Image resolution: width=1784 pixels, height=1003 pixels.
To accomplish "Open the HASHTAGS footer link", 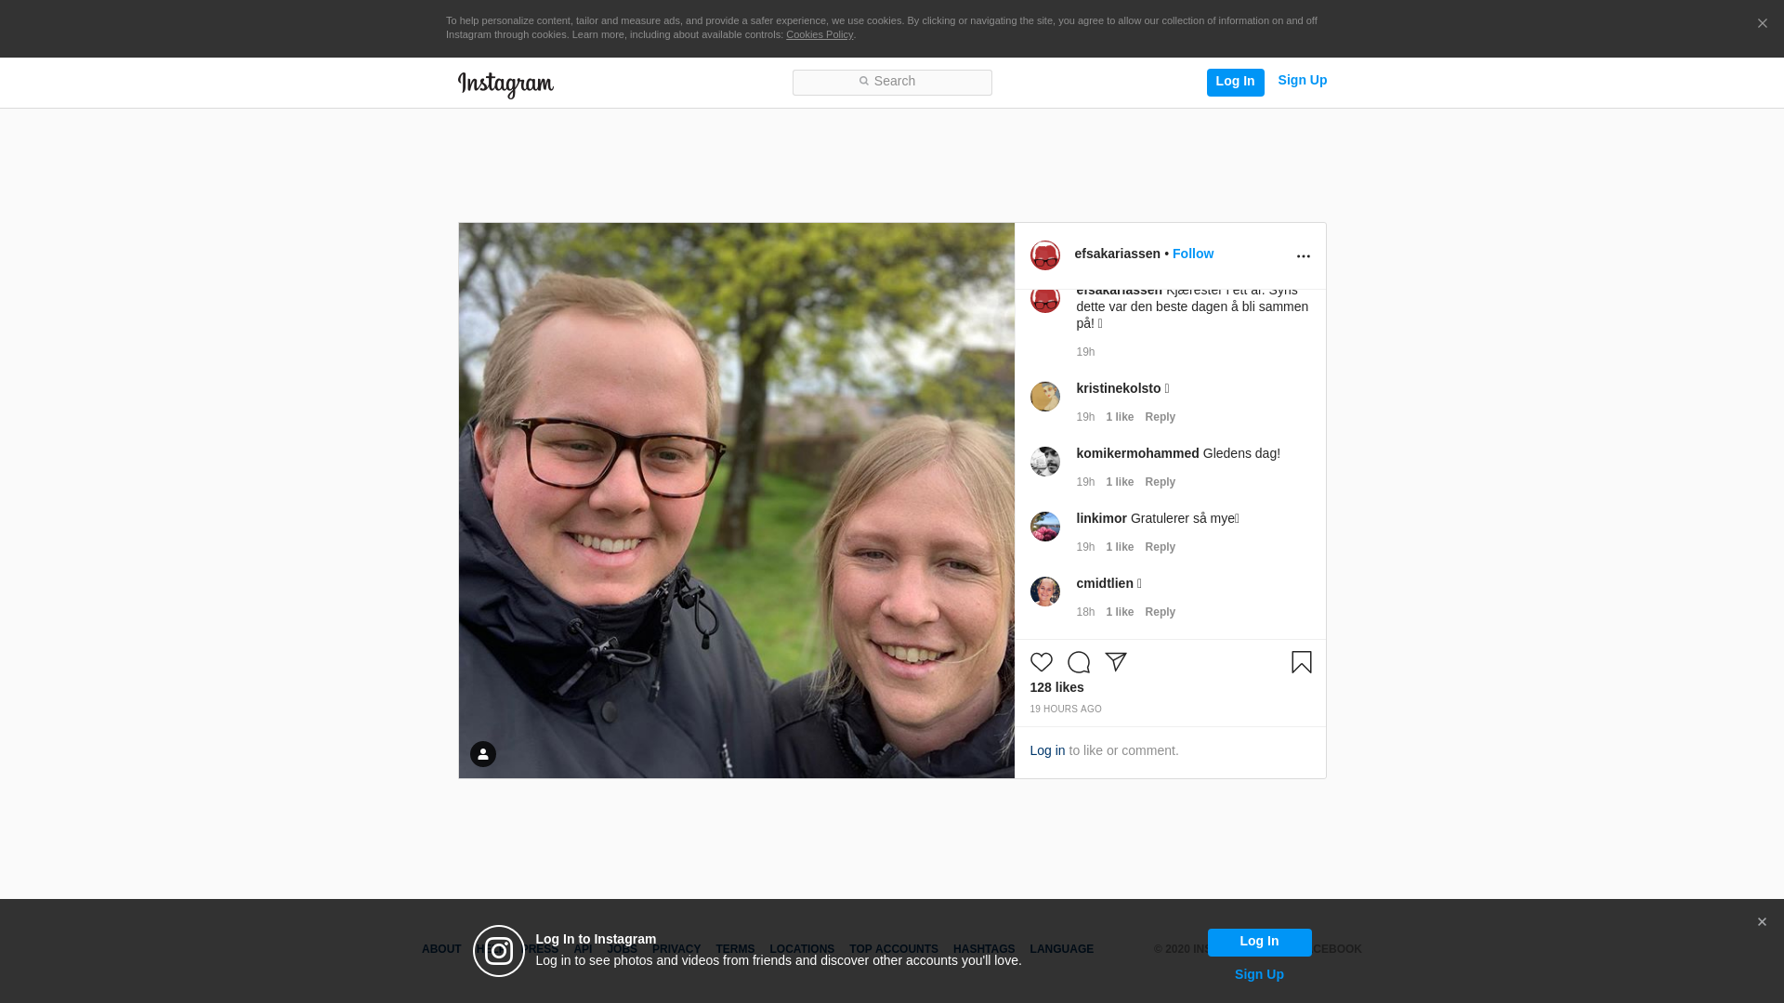I will [x=984, y=950].
